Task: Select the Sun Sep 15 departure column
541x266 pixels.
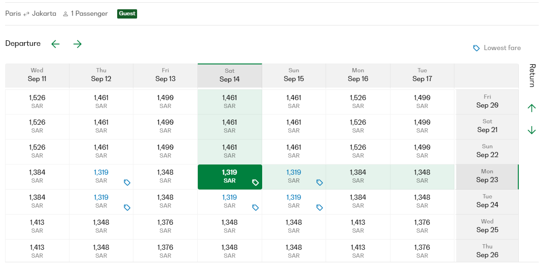Action: click(294, 76)
